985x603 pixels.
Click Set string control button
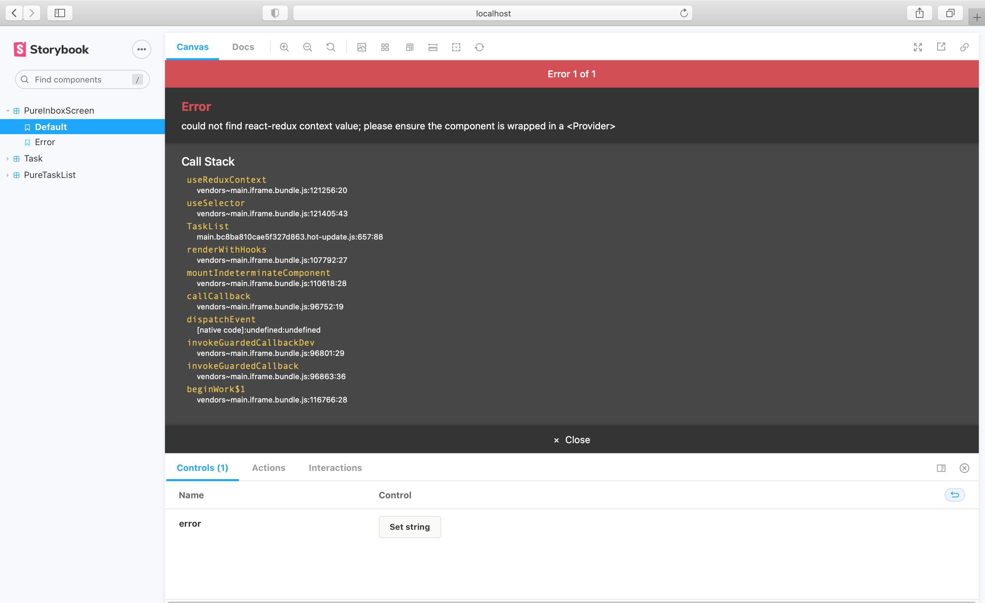click(x=410, y=526)
